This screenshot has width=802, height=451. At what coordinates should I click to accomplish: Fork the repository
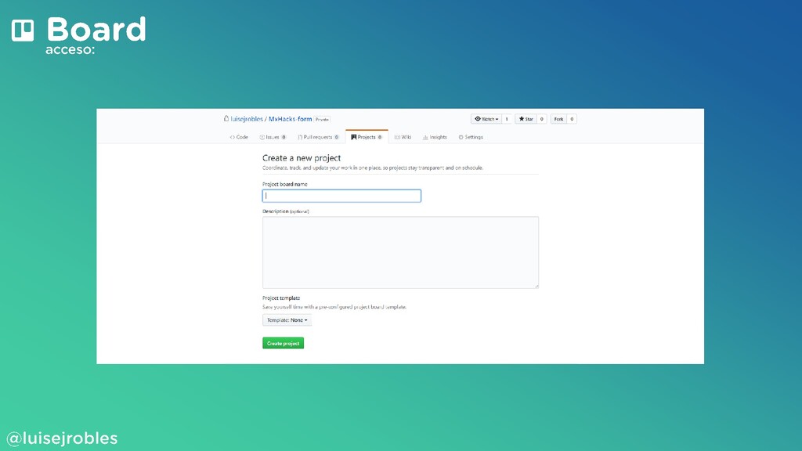[x=558, y=119]
